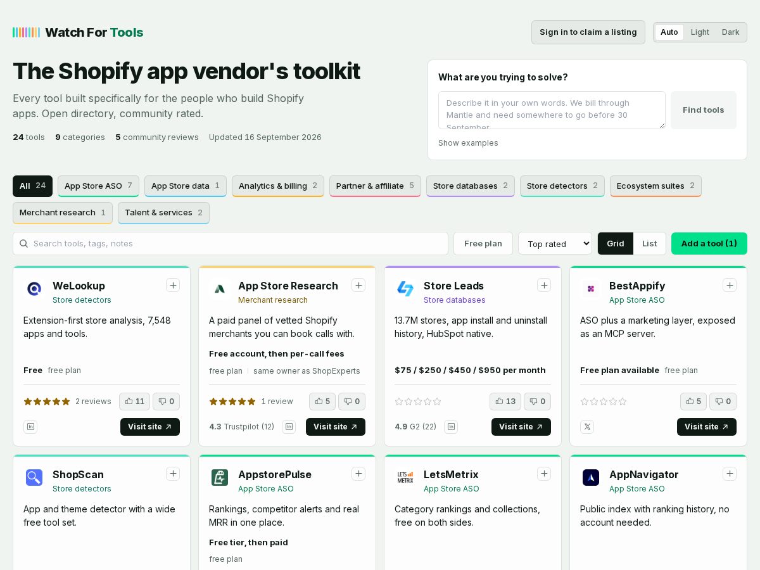Click the WeLookup app logo

pos(34,289)
